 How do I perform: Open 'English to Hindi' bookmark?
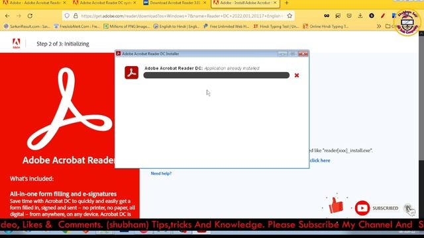pos(176,26)
